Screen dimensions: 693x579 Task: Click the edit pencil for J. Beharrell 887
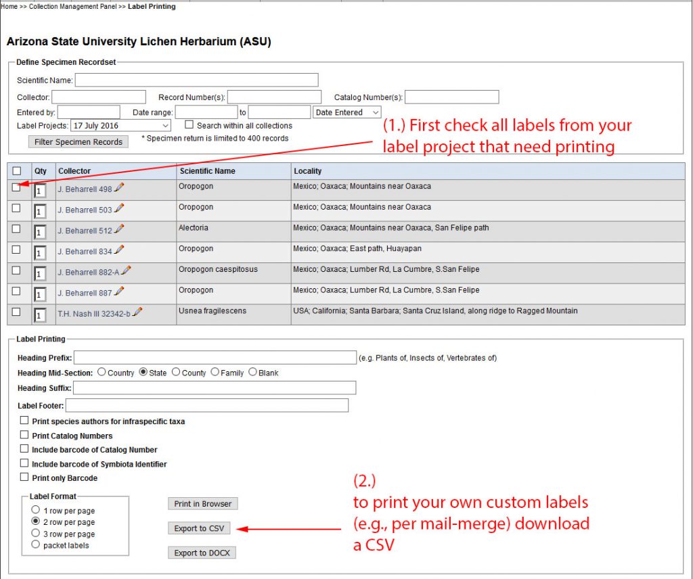[x=119, y=292]
